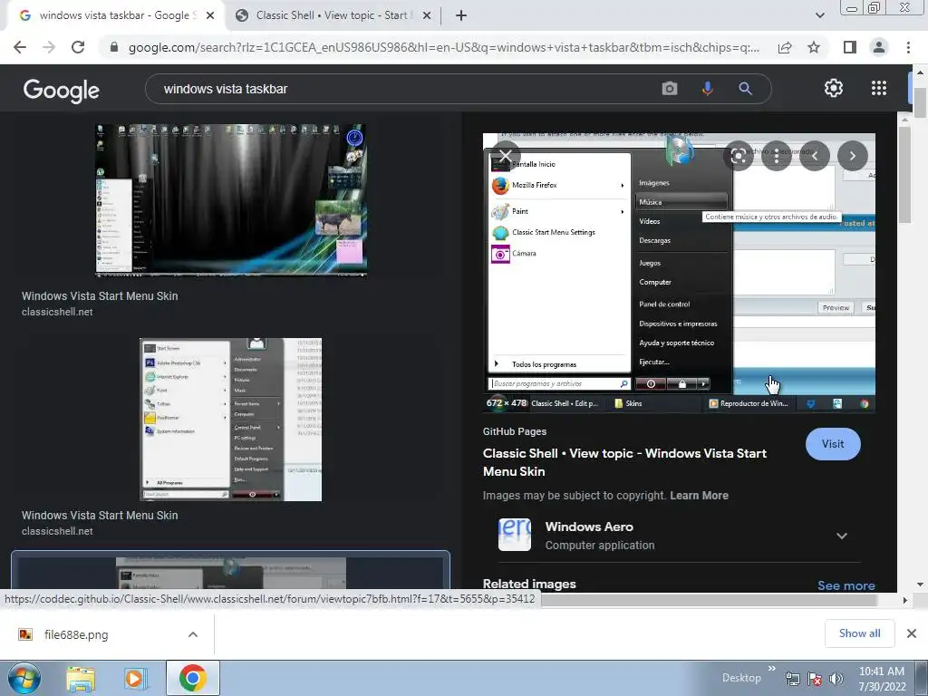Open Google quick settings gear

coord(834,88)
